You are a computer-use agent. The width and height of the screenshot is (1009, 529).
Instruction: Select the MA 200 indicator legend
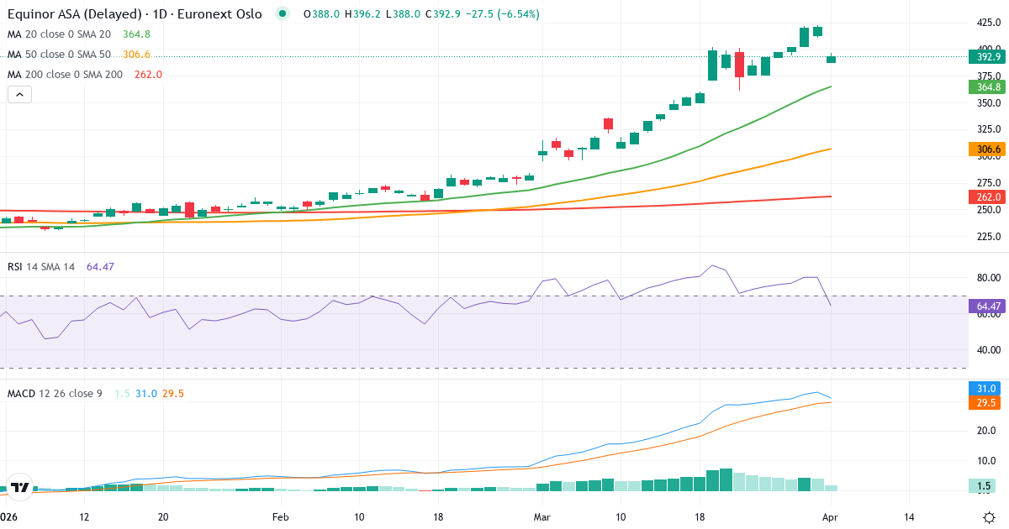pos(65,75)
